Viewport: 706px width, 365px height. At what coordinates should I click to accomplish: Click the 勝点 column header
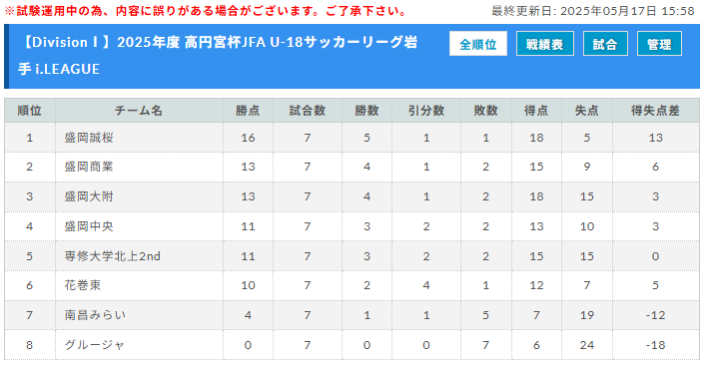point(248,111)
